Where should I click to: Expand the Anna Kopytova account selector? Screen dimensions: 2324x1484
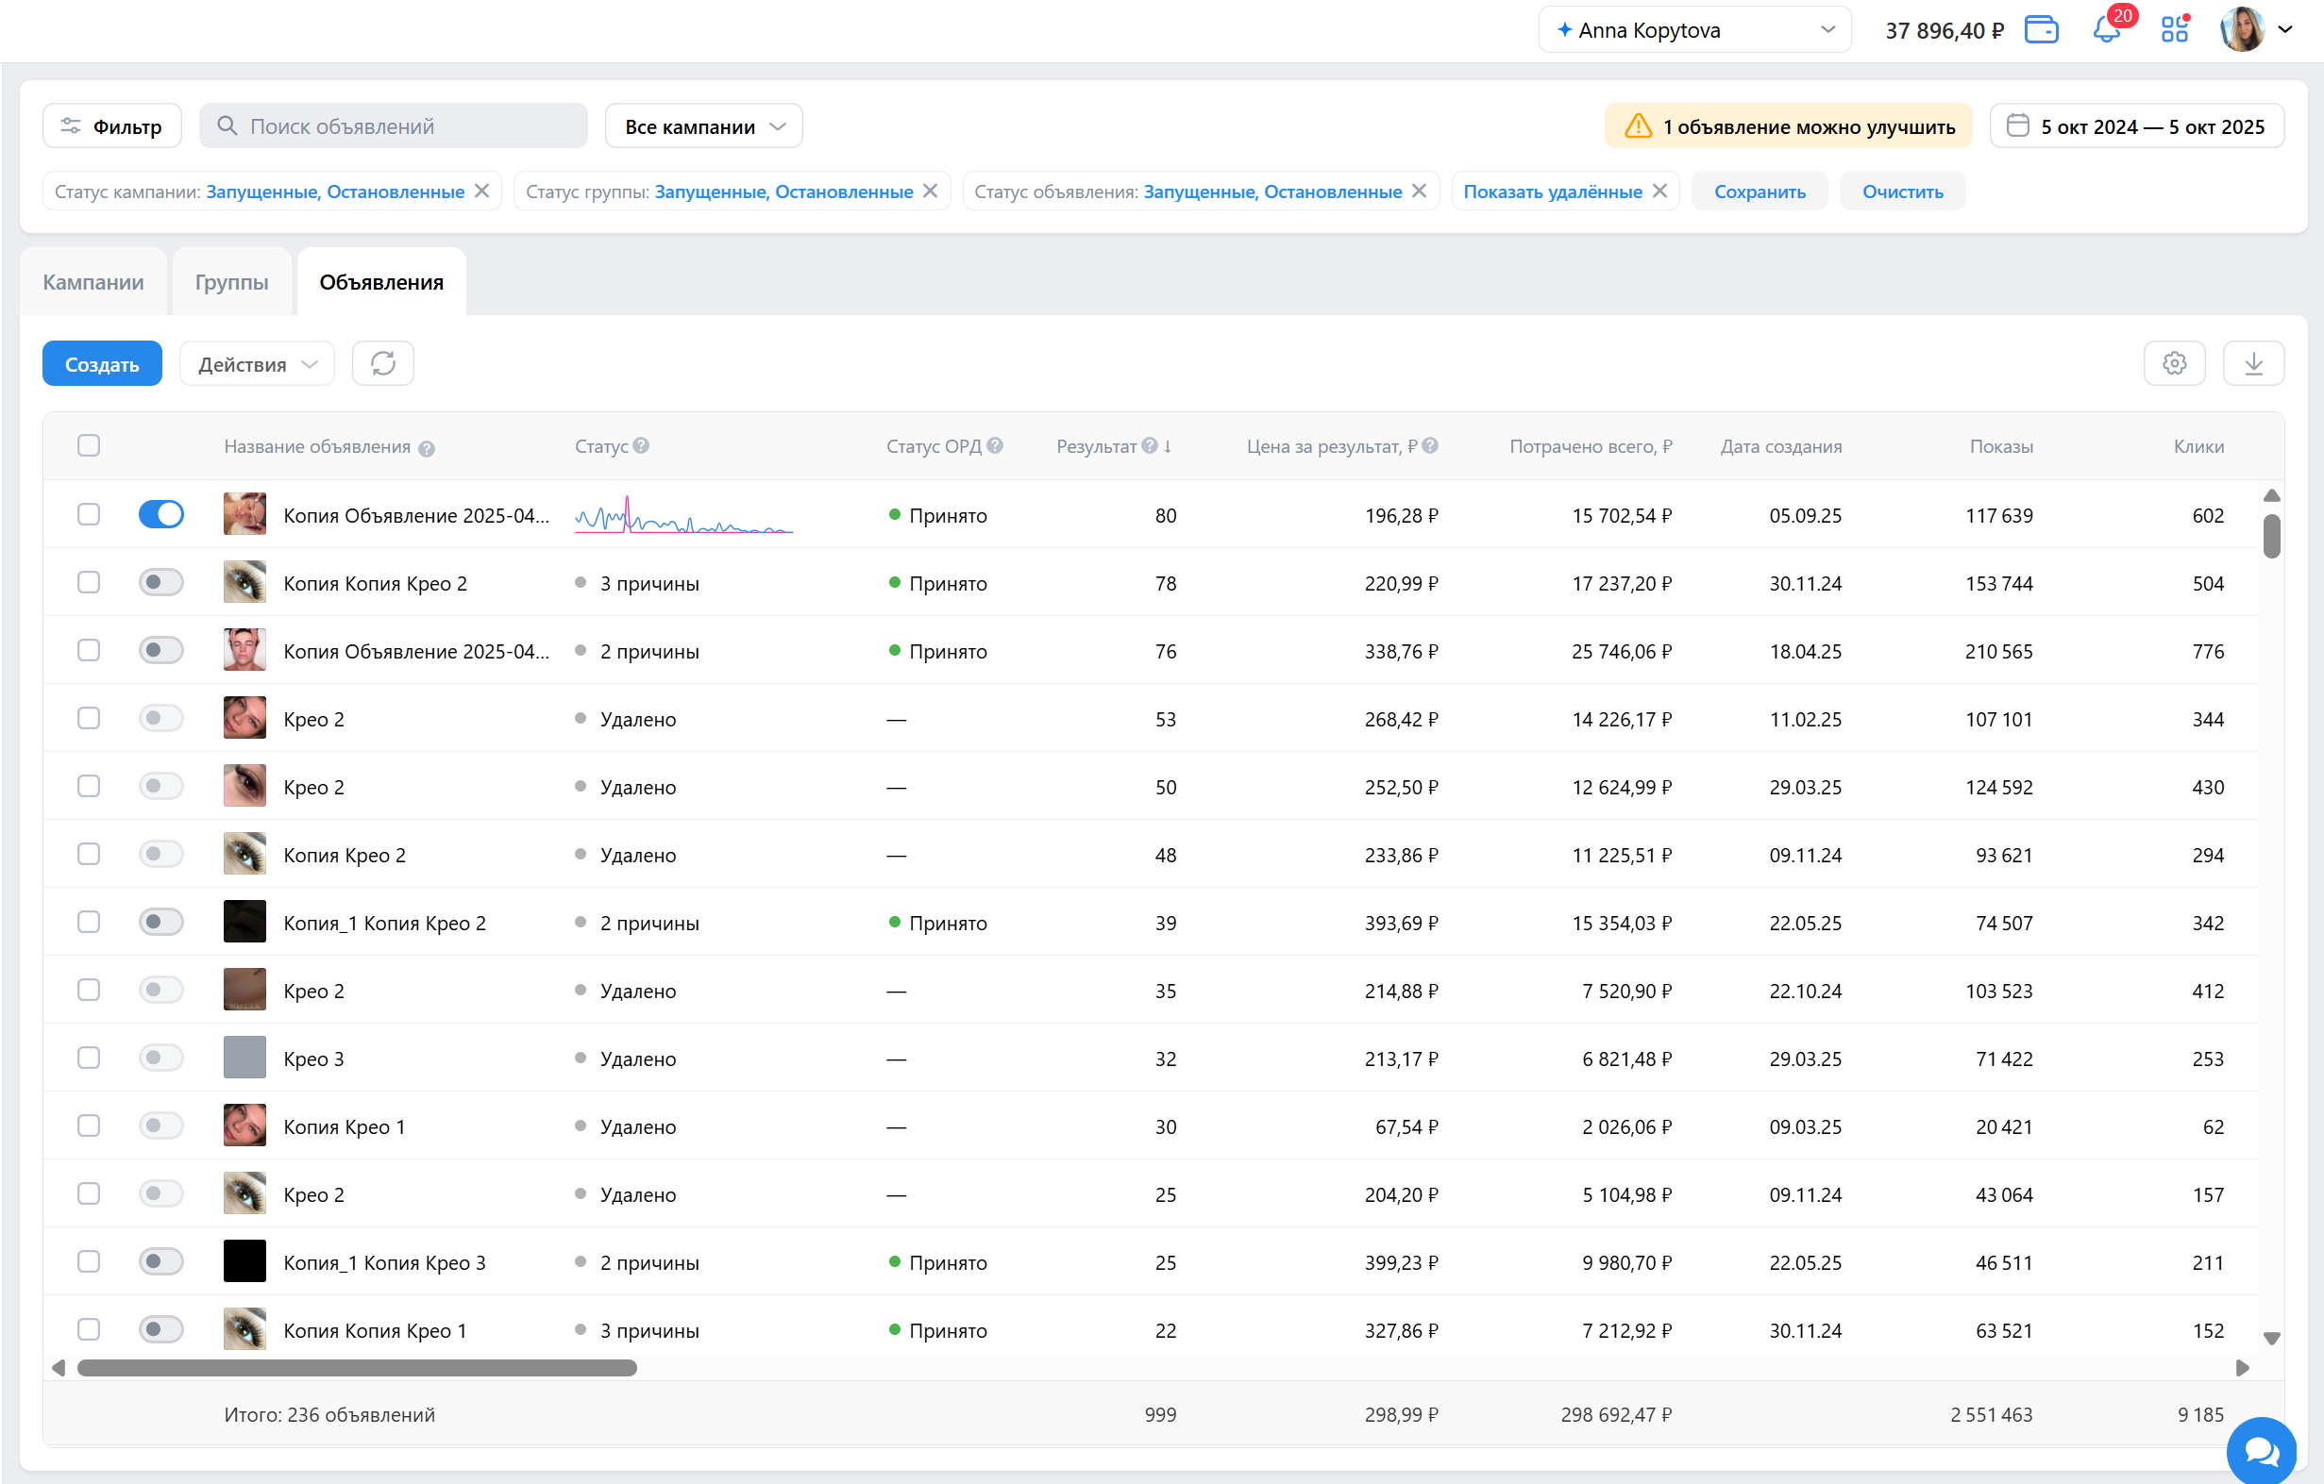1693,30
